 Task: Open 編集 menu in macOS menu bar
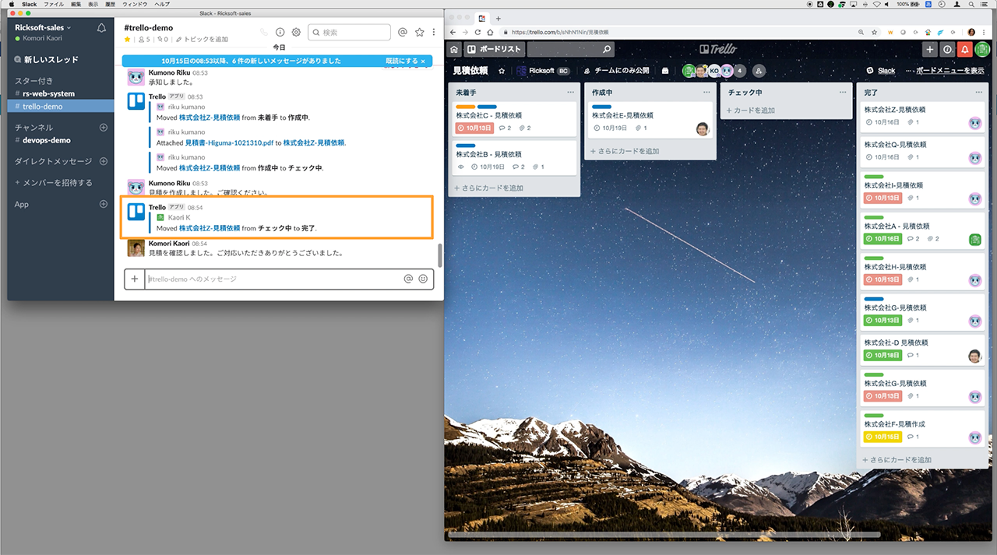click(x=76, y=4)
